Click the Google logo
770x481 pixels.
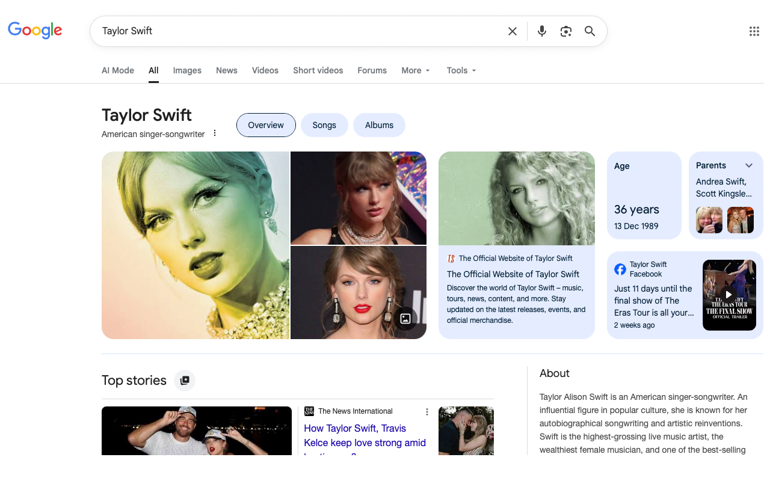(35, 30)
